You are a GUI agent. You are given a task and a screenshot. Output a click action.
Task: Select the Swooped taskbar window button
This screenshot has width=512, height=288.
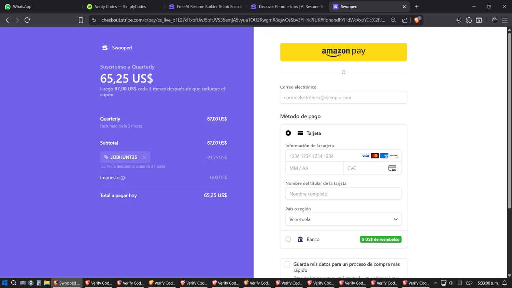tap(67, 283)
